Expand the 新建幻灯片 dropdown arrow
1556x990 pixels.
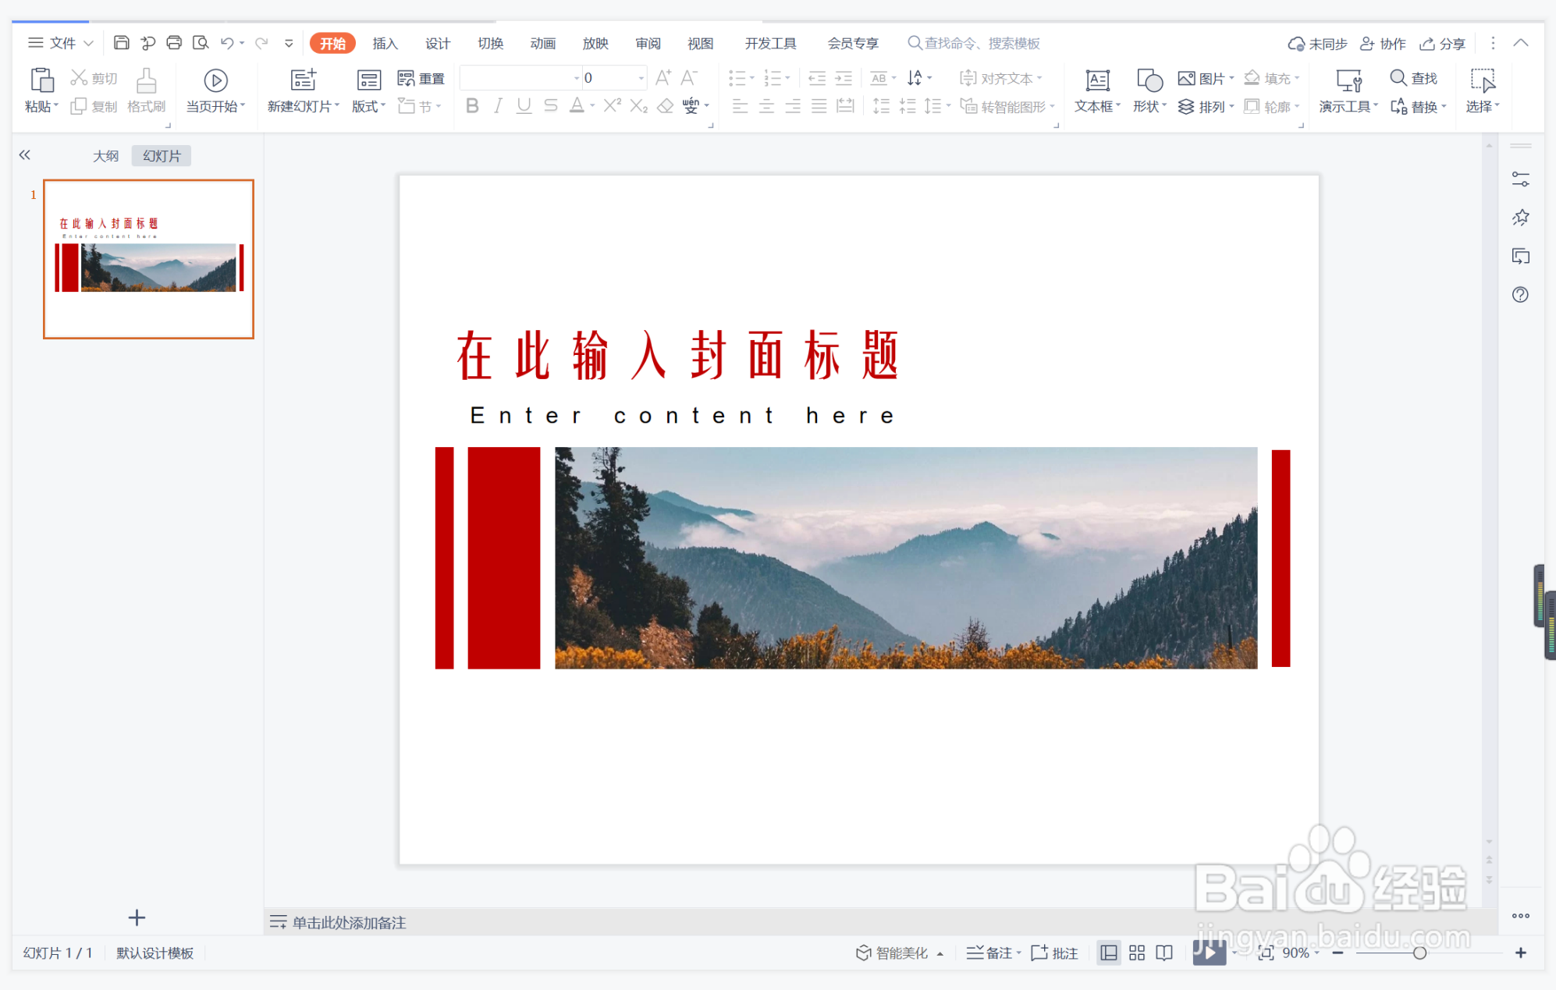[337, 106]
